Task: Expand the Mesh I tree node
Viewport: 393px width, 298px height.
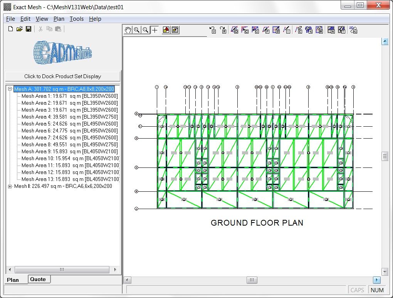Action: (x=10, y=186)
